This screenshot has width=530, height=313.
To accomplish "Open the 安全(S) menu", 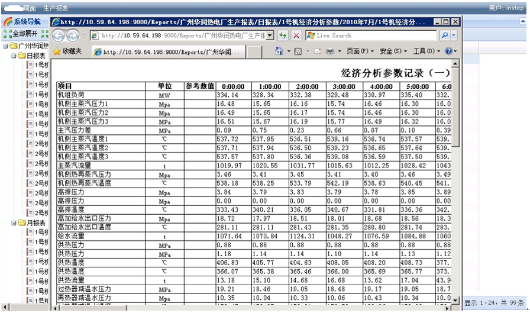I will pyautogui.click(x=393, y=51).
